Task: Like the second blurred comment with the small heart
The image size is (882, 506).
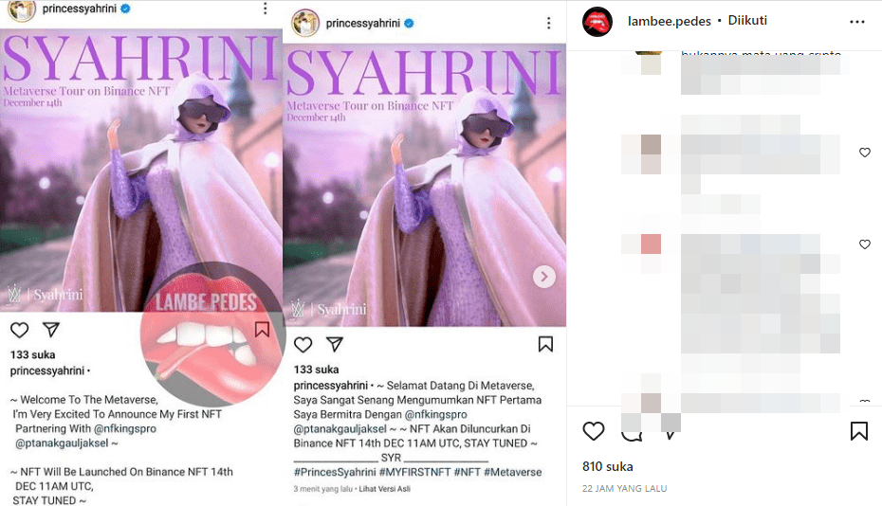Action: [865, 153]
